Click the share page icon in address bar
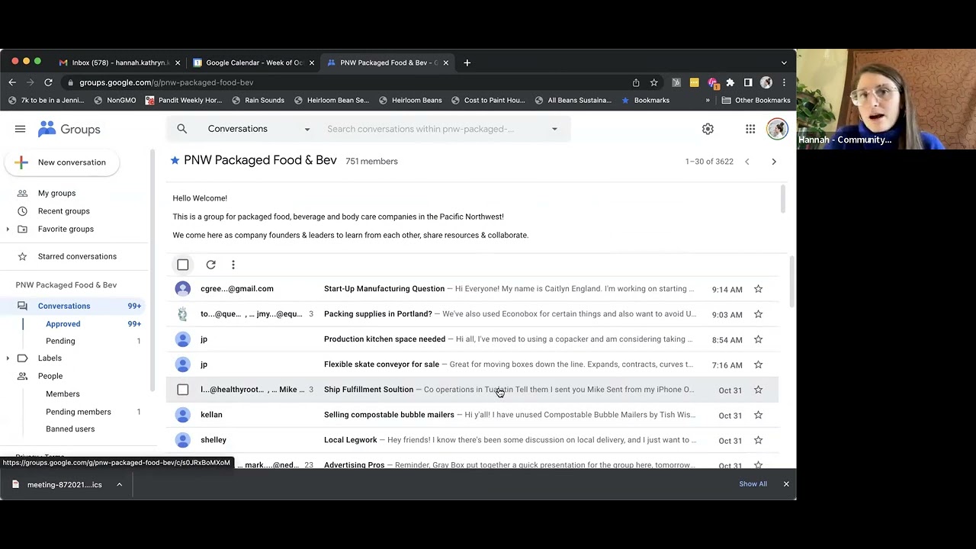 click(x=636, y=82)
